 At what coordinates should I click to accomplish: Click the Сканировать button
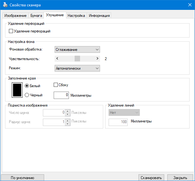pos(151,178)
